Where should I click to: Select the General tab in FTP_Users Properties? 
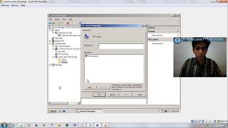(86, 30)
